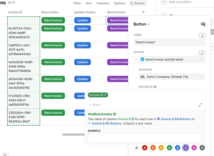
Task: Select cell 22832b5c-0fef-41d6-8765-96a183cc36d7
Action: click(x=23, y=117)
